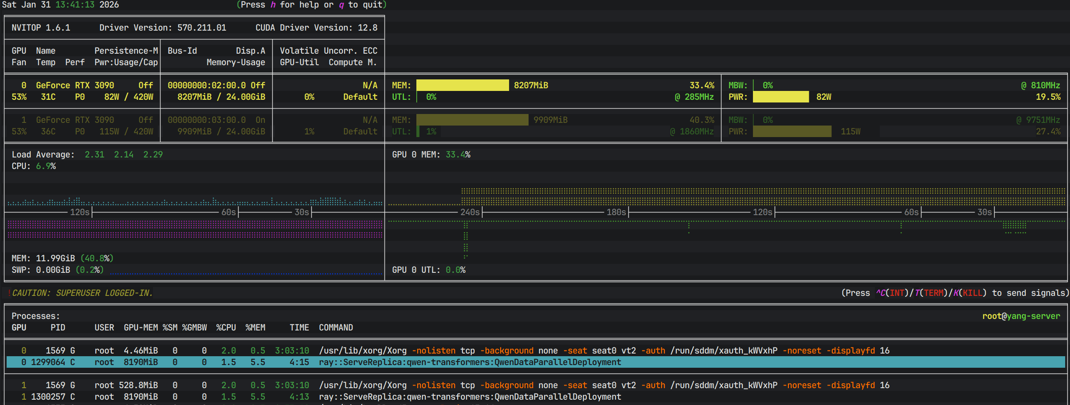Click the Driver Version 570.211.01 text

[x=163, y=28]
